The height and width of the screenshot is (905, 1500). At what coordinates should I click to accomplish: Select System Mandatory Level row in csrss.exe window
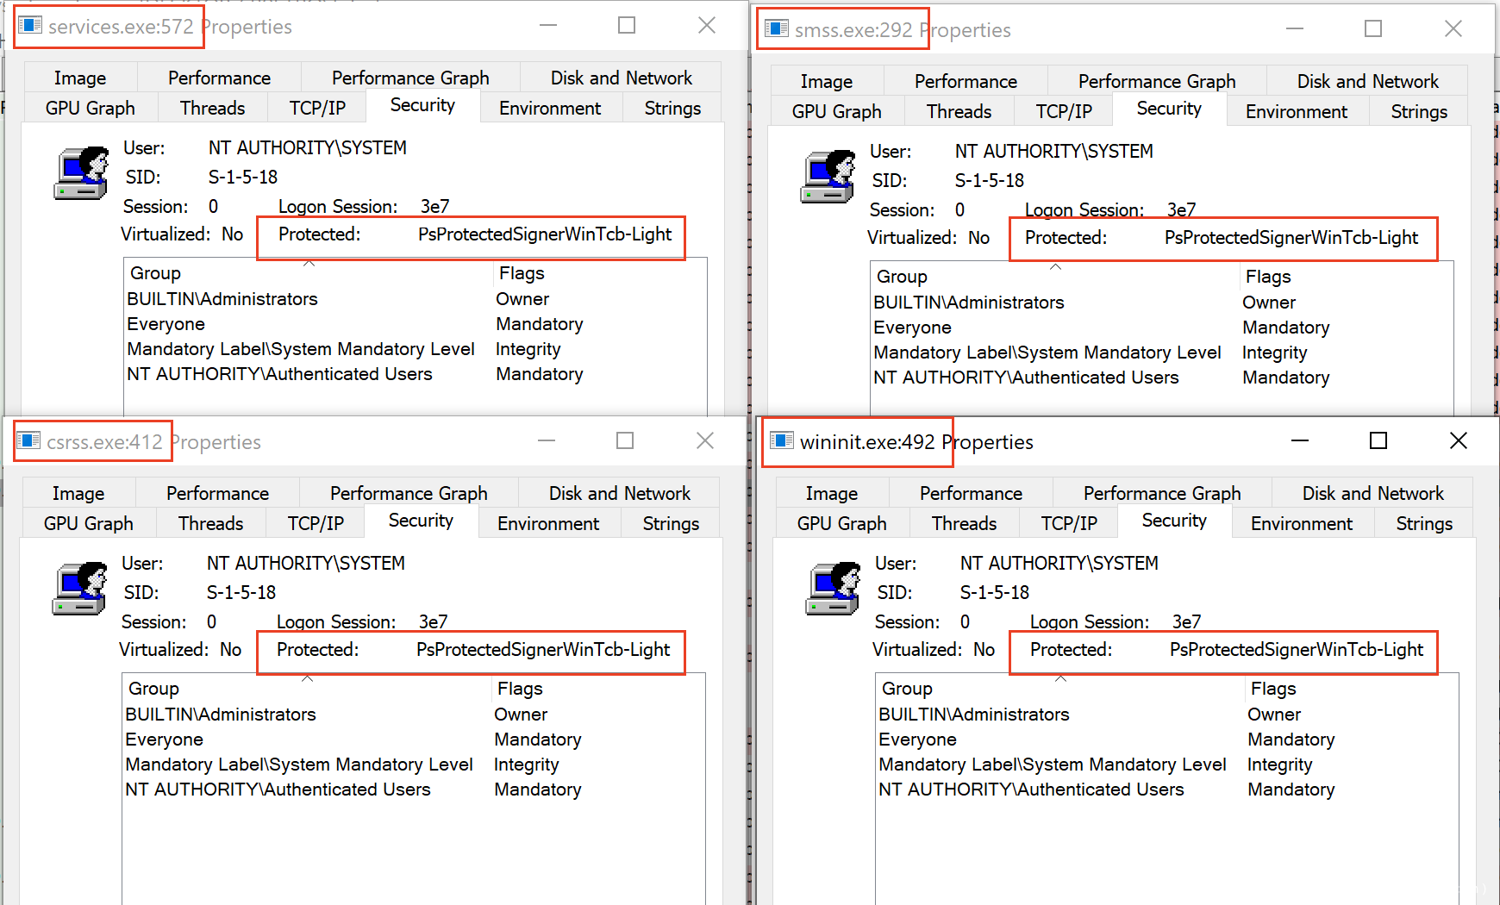tap(414, 765)
